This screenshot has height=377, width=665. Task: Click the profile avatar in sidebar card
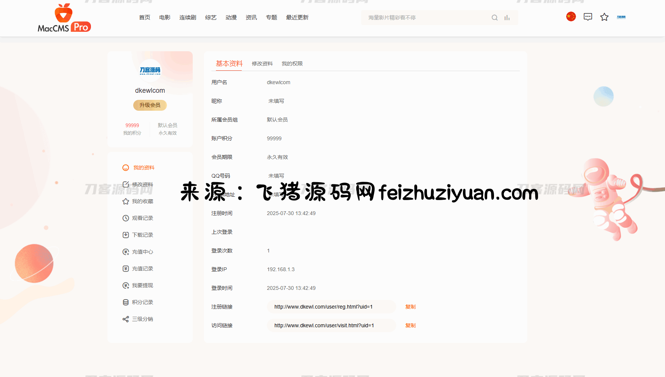pos(150,70)
